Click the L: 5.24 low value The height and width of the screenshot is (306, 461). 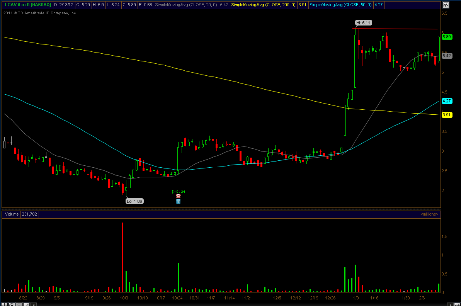113,5
